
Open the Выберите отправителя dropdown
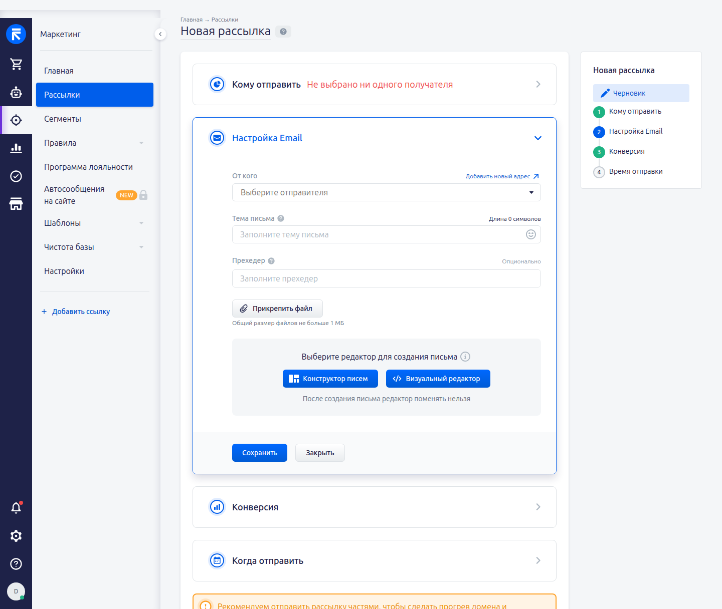(x=386, y=192)
